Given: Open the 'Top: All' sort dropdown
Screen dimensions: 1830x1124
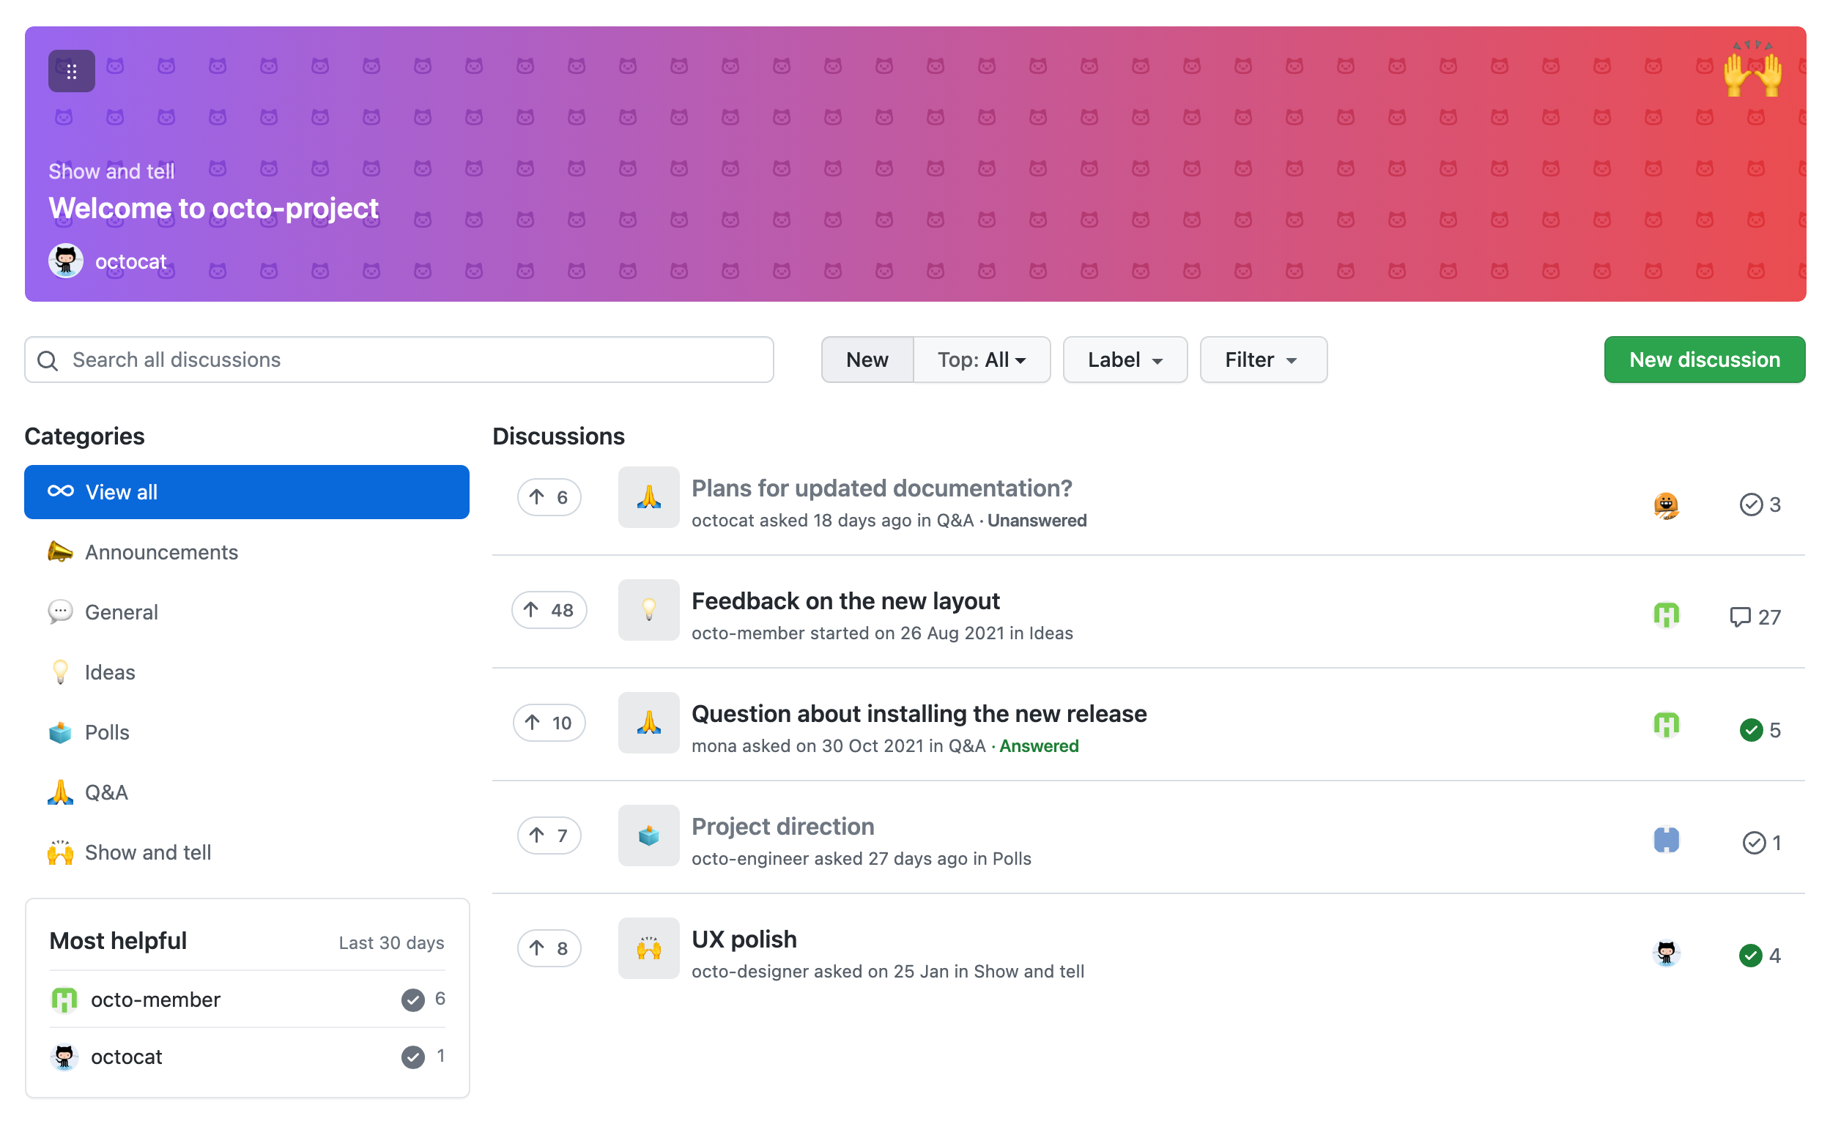Looking at the screenshot, I should pos(982,360).
